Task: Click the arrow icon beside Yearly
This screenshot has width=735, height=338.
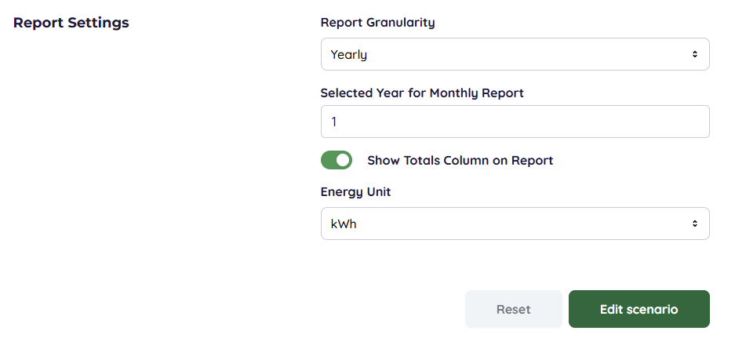Action: pos(694,54)
